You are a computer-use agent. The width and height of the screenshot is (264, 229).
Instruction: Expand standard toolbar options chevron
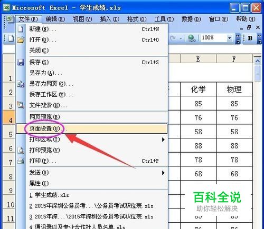tap(238, 39)
